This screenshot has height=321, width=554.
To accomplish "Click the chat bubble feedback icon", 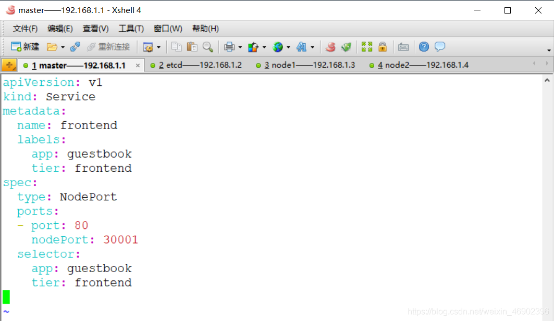I will coord(440,46).
